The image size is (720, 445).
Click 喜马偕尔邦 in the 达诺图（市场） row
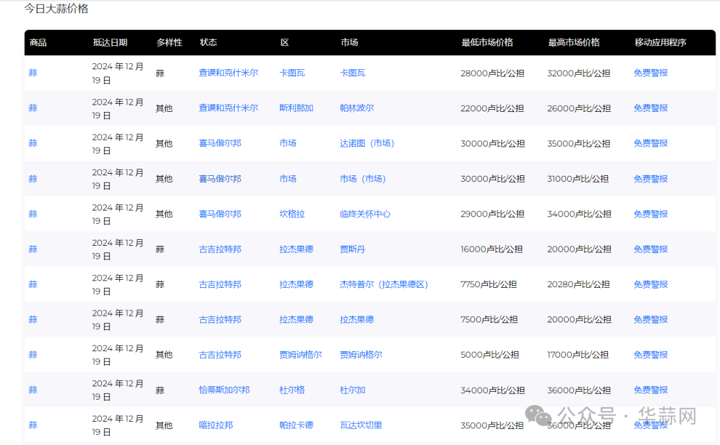point(220,143)
